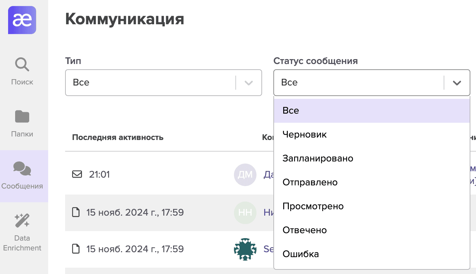Expand the Тип dropdown arrow
476x274 pixels.
tap(249, 83)
